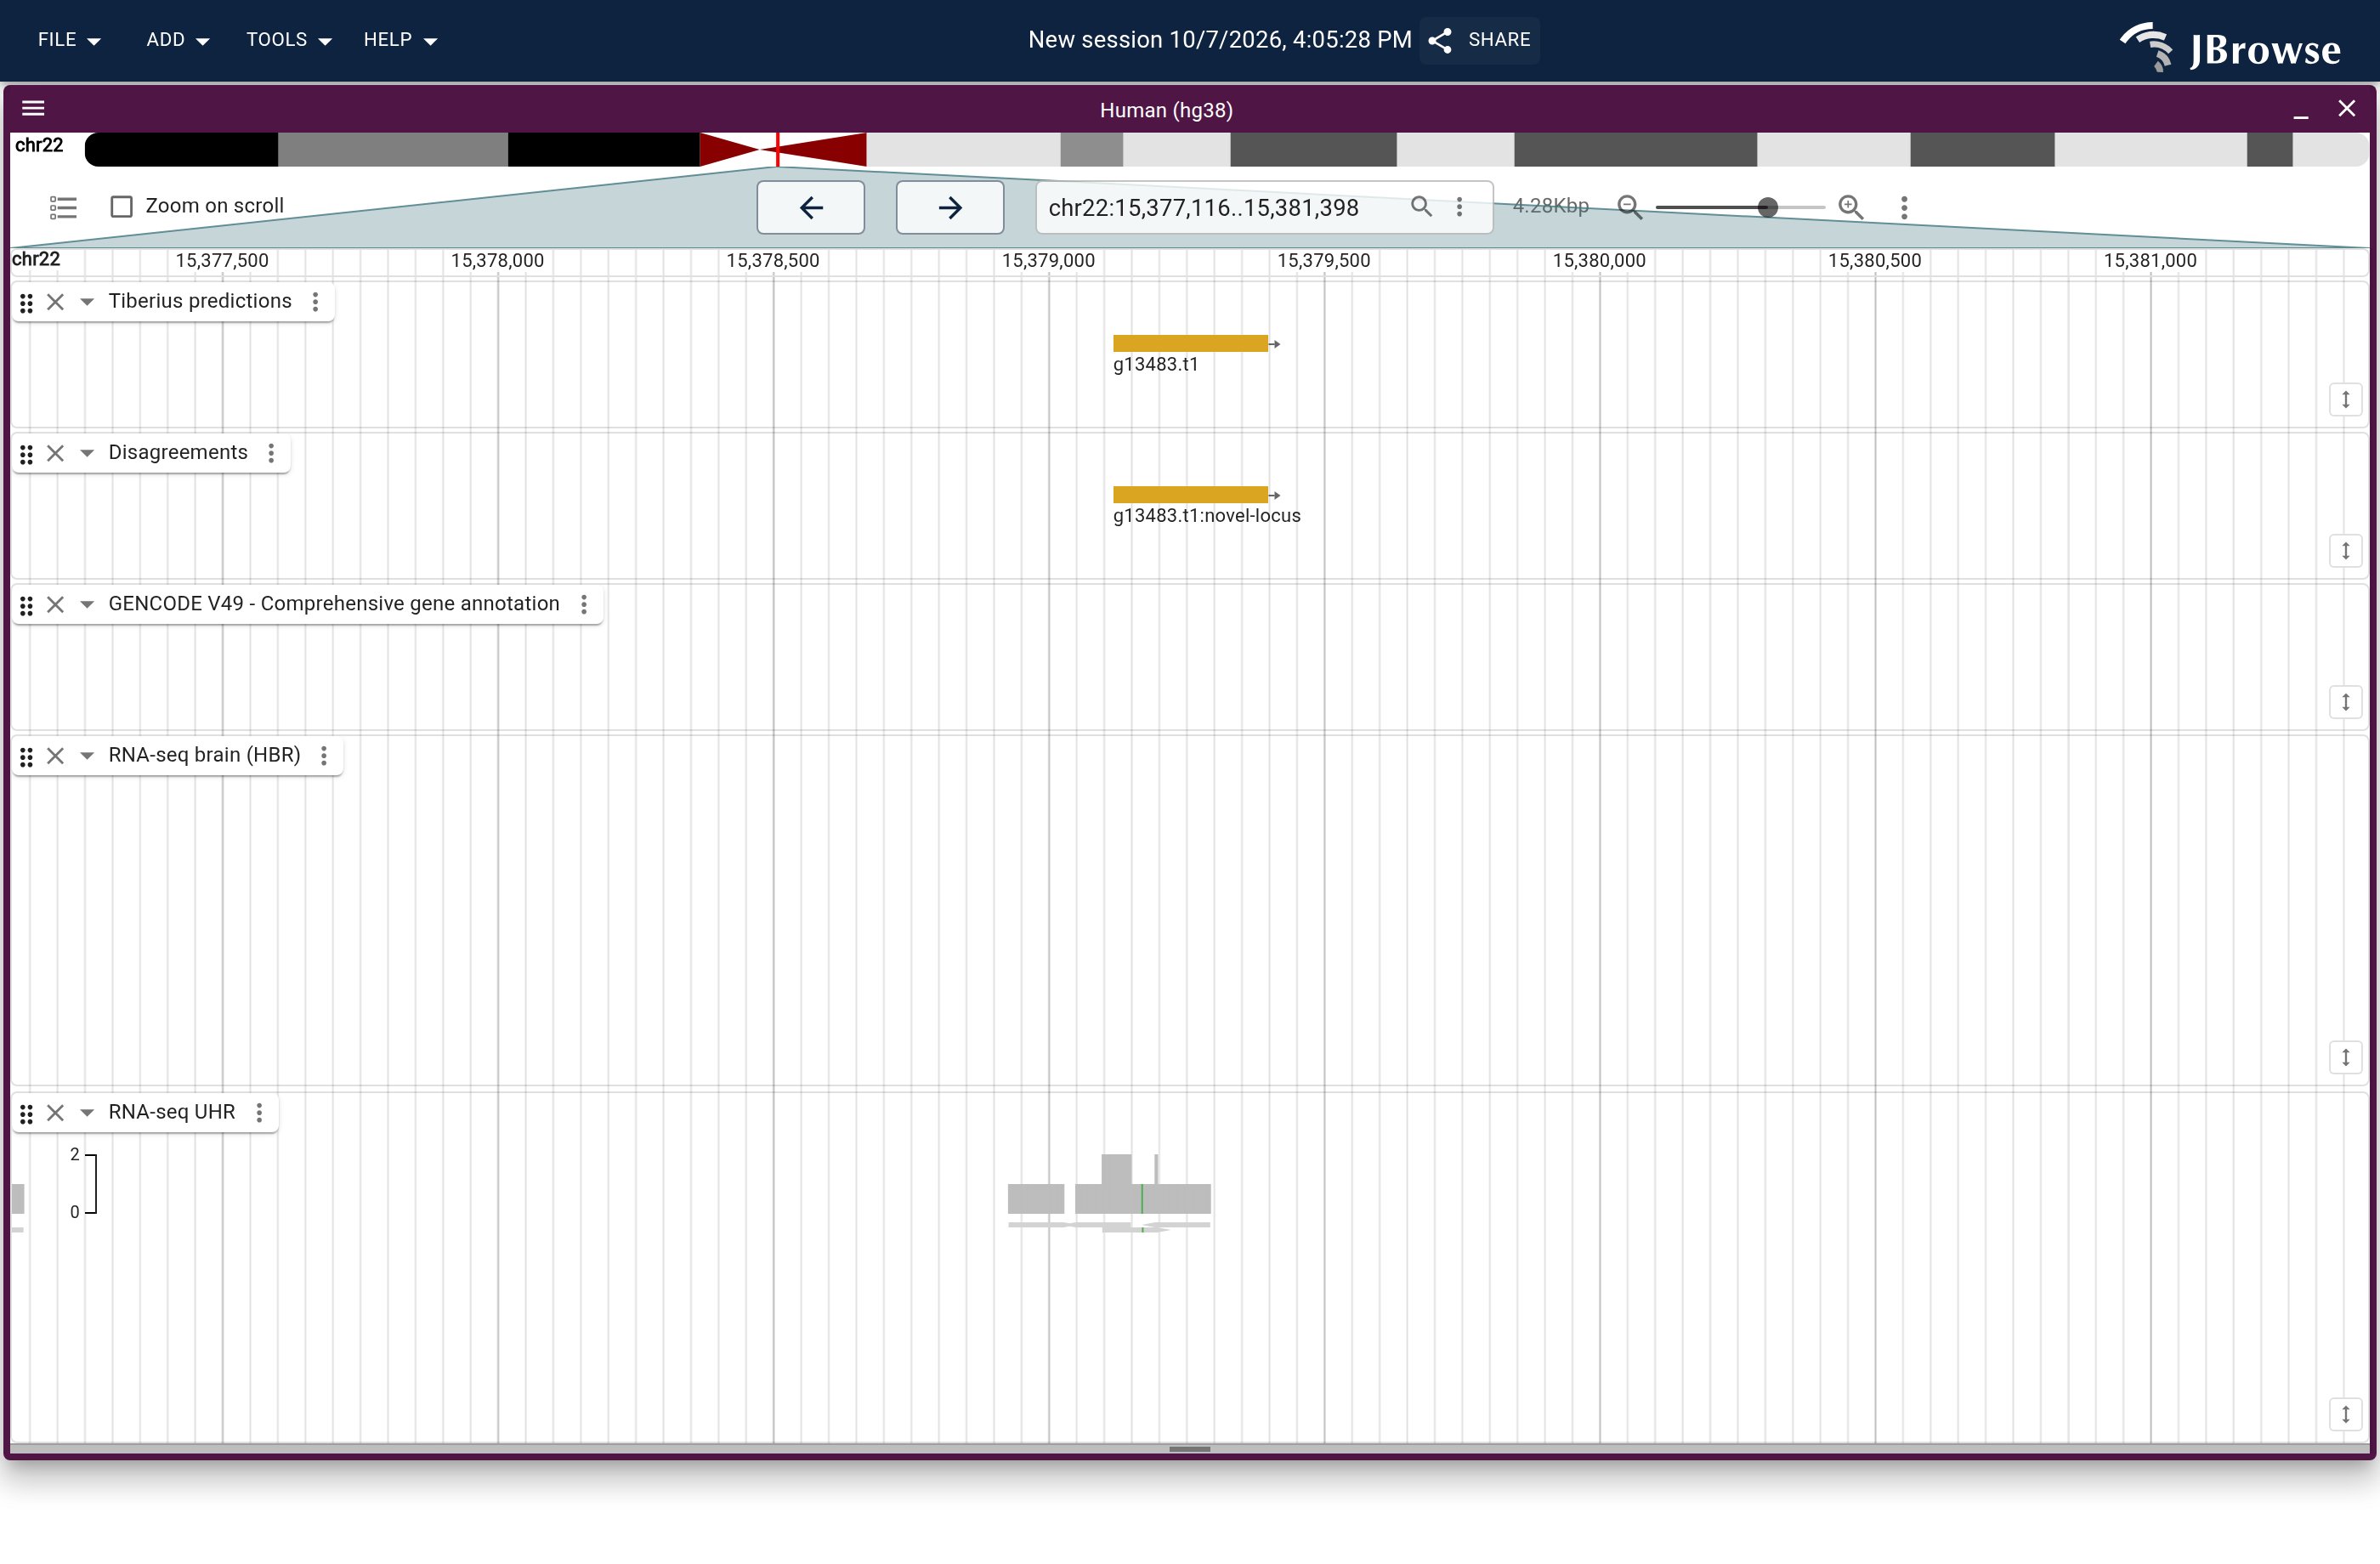Click resize handle of RNA-seq UHR track
Screen dimensions: 2380x1564
2345,1414
